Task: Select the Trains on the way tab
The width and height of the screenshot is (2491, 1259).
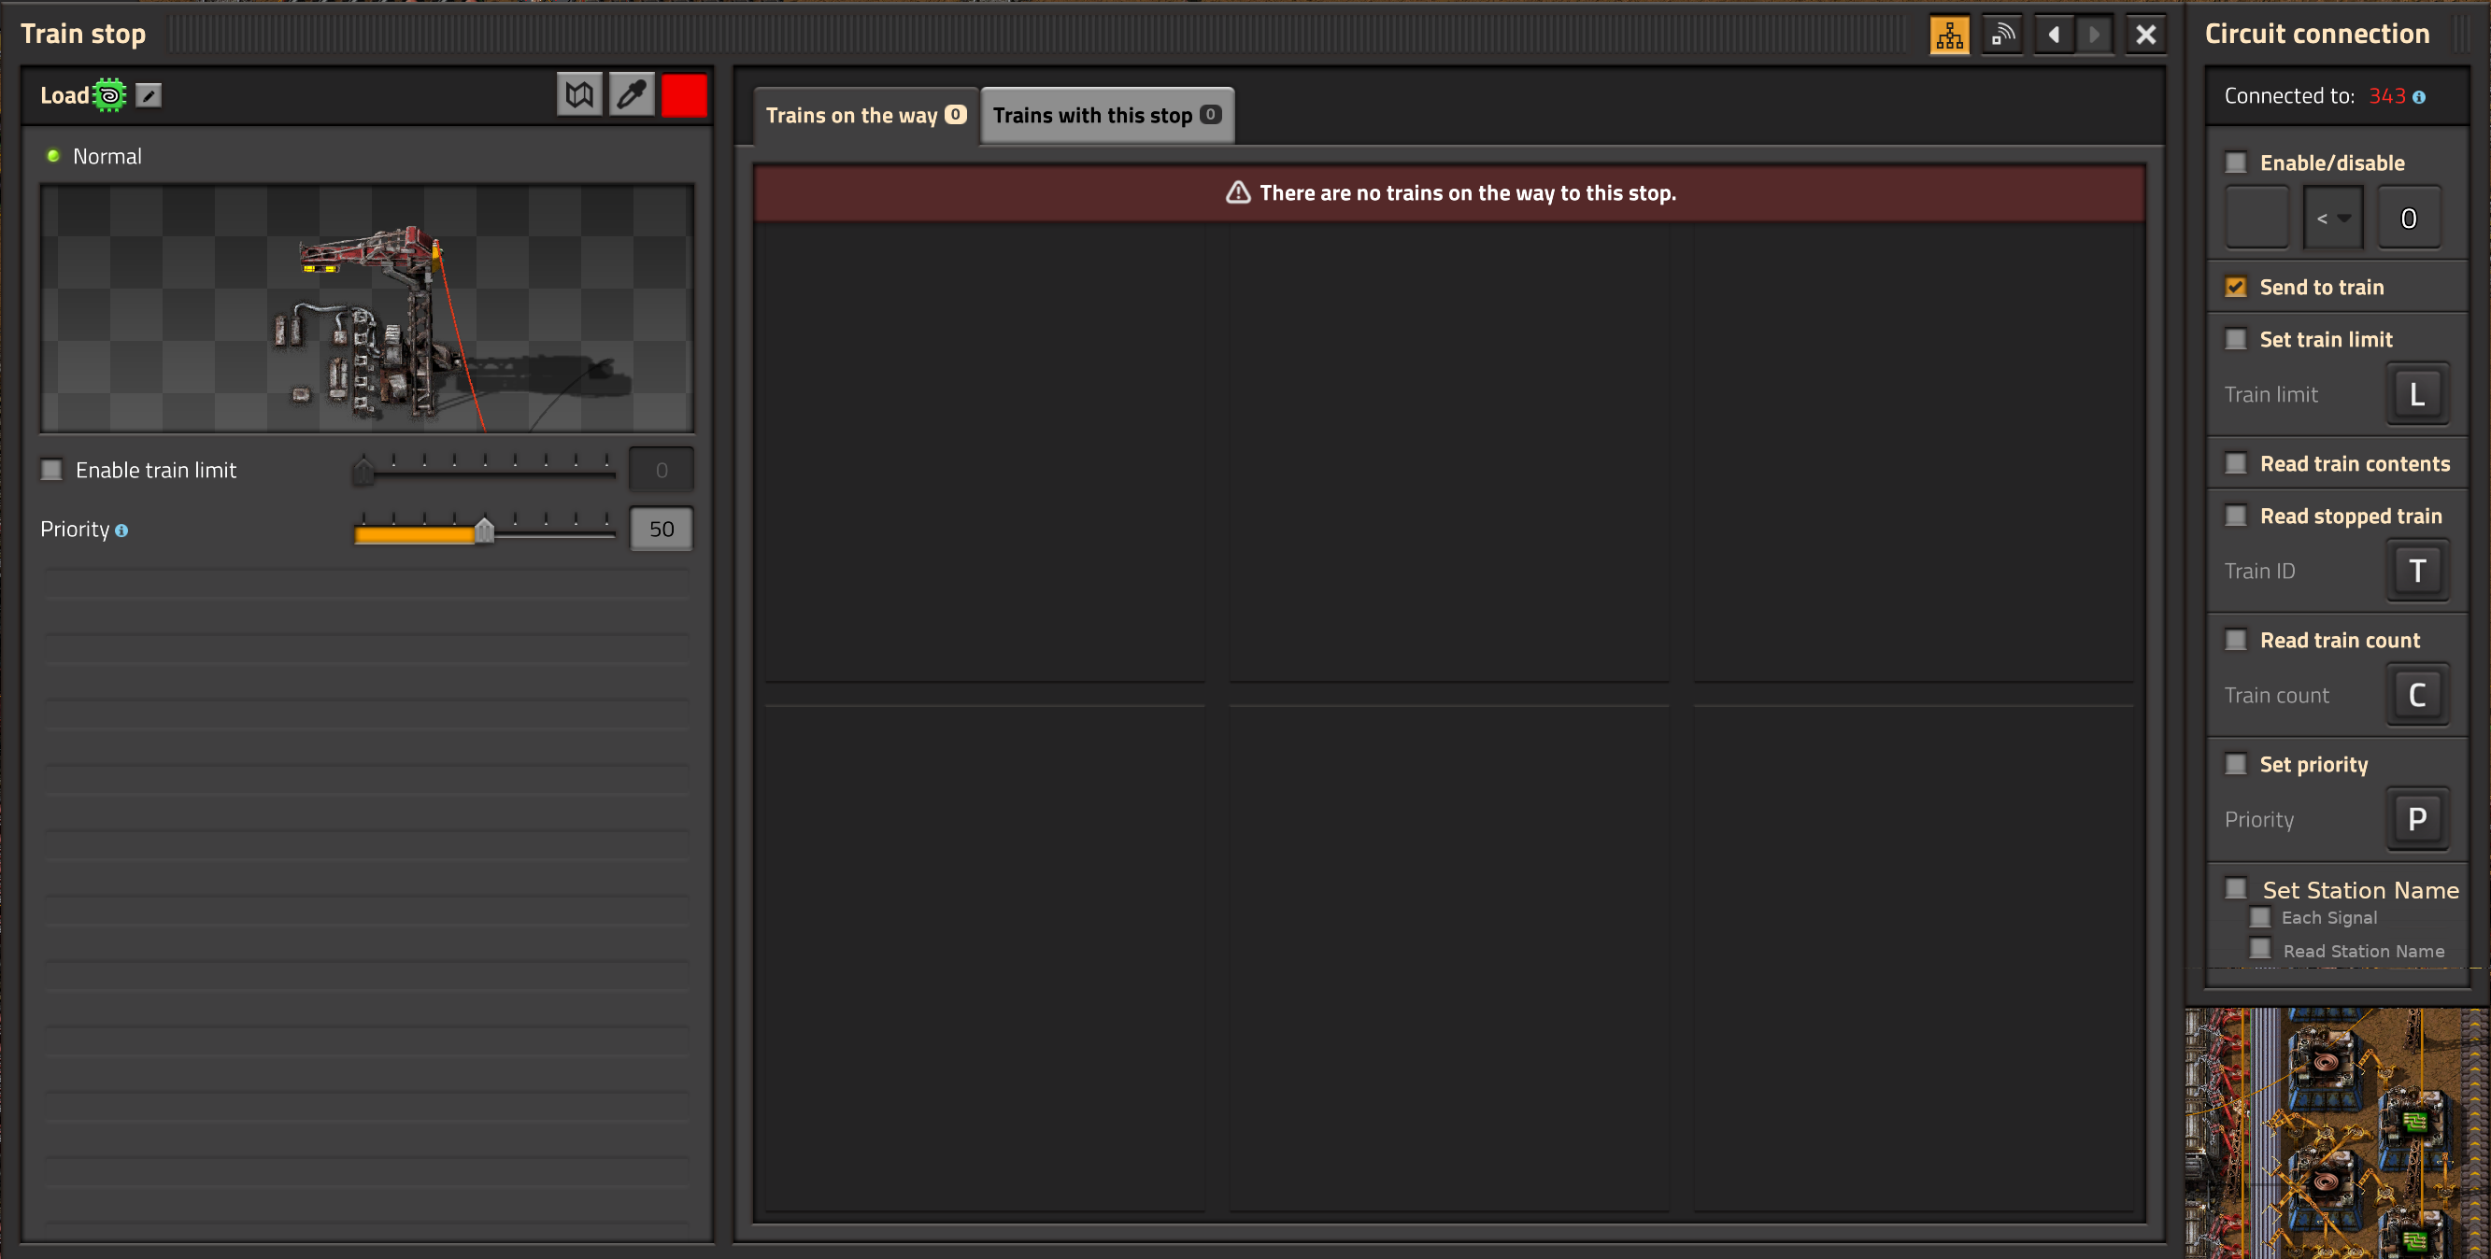Action: 863,115
